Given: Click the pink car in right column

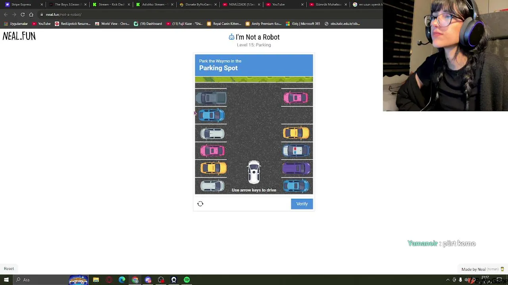Looking at the screenshot, I should coord(296,98).
